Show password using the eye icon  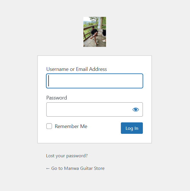click(x=136, y=110)
